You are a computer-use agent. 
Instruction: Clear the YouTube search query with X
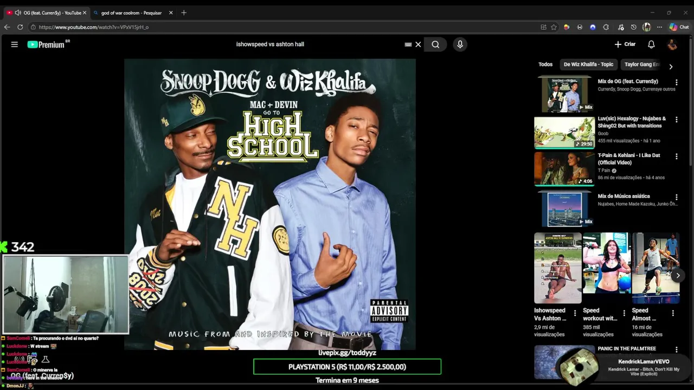[418, 44]
